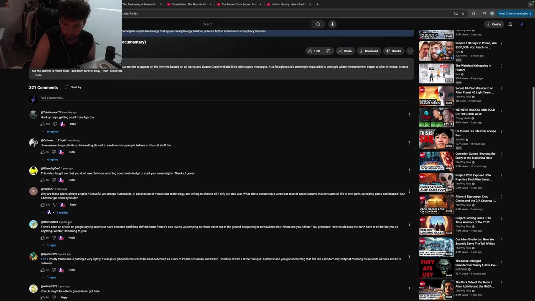Reply to the @ashtar3876 comment
This screenshot has height=301, width=535.
pos(64,298)
